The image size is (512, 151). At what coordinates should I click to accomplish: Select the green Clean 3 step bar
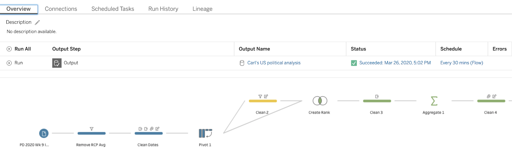click(377, 101)
